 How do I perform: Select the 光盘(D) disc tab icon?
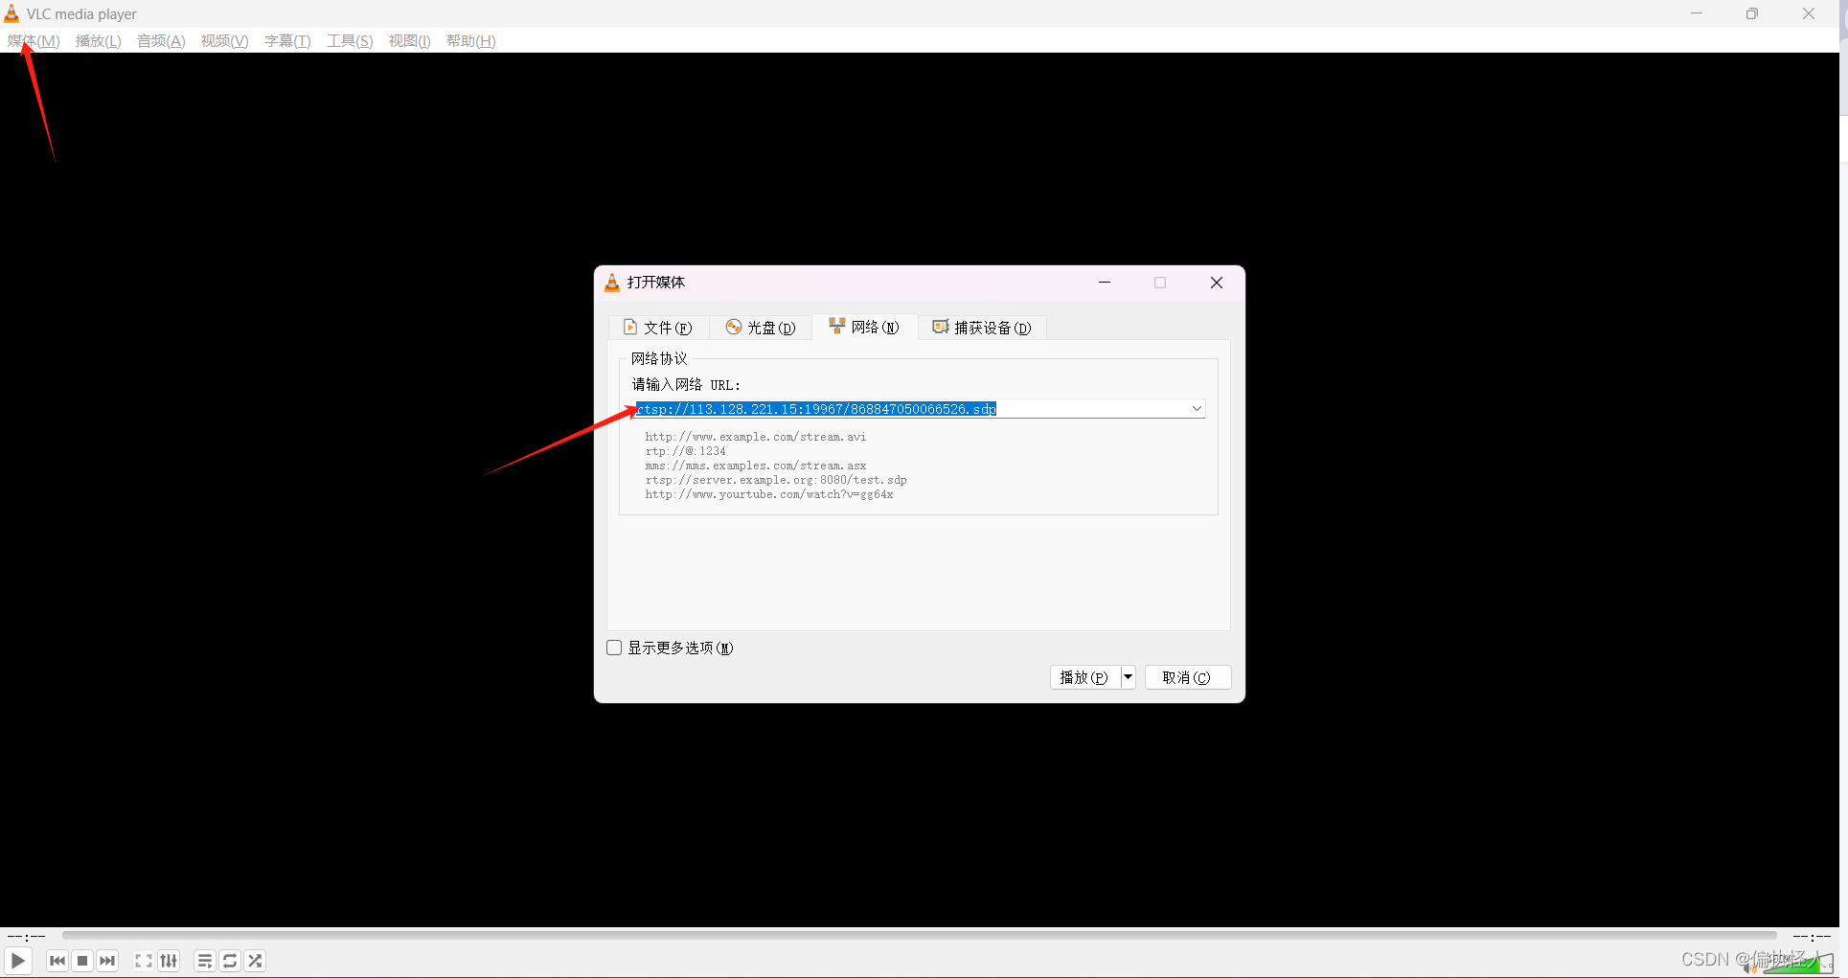pos(733,327)
